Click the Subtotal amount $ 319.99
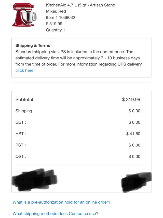163x218 pixels. tap(131, 100)
